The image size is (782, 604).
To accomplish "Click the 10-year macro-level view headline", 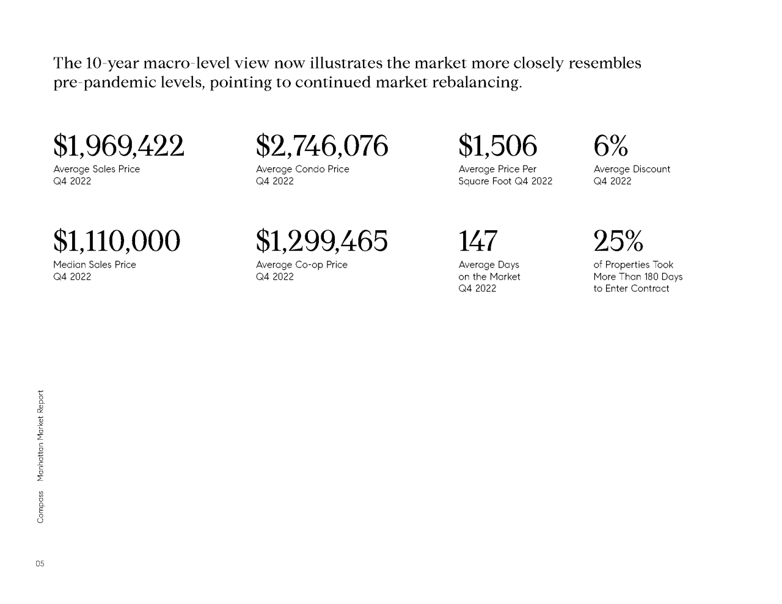I will (x=348, y=73).
